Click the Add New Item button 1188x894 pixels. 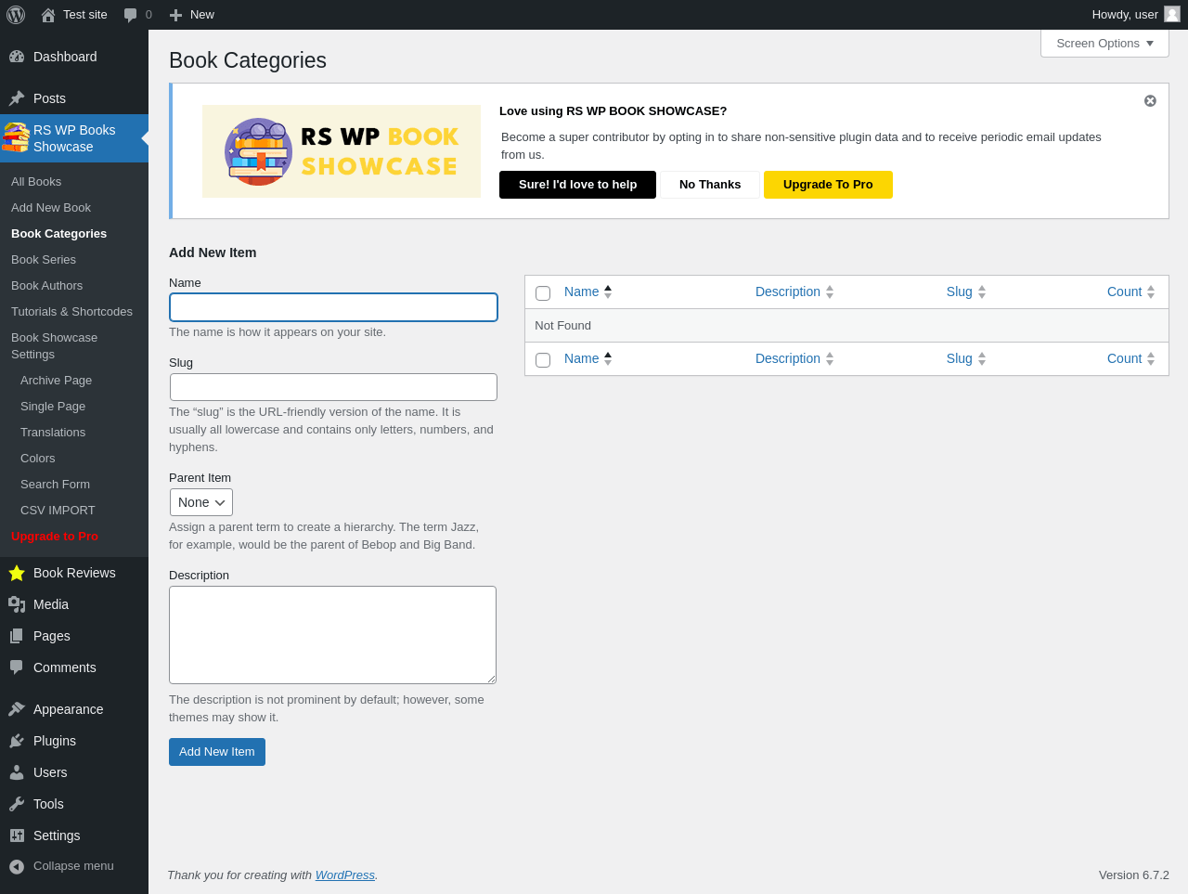(x=217, y=752)
